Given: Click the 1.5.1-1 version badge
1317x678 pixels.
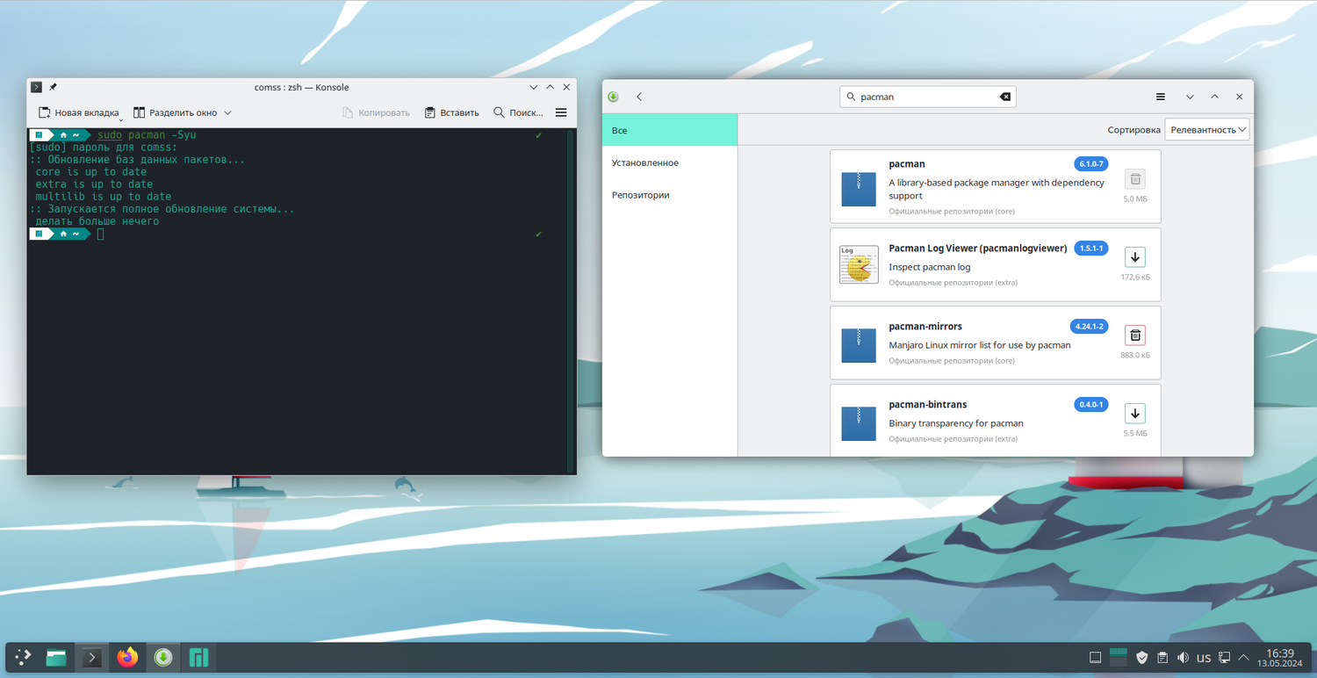Looking at the screenshot, I should [x=1091, y=249].
